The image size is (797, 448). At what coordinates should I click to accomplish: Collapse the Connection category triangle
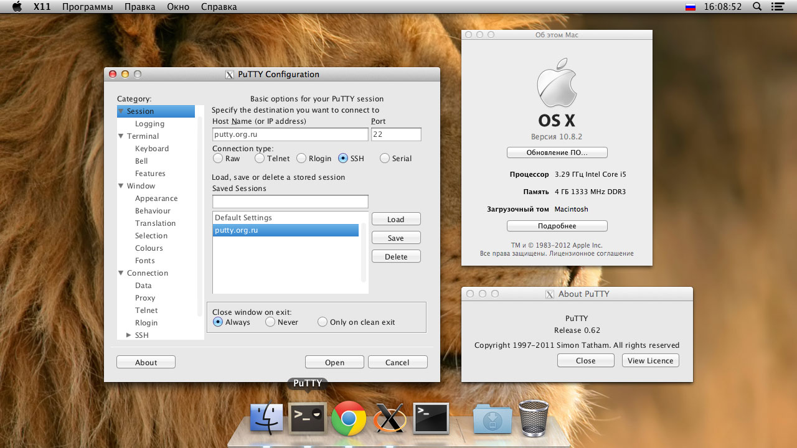121,273
